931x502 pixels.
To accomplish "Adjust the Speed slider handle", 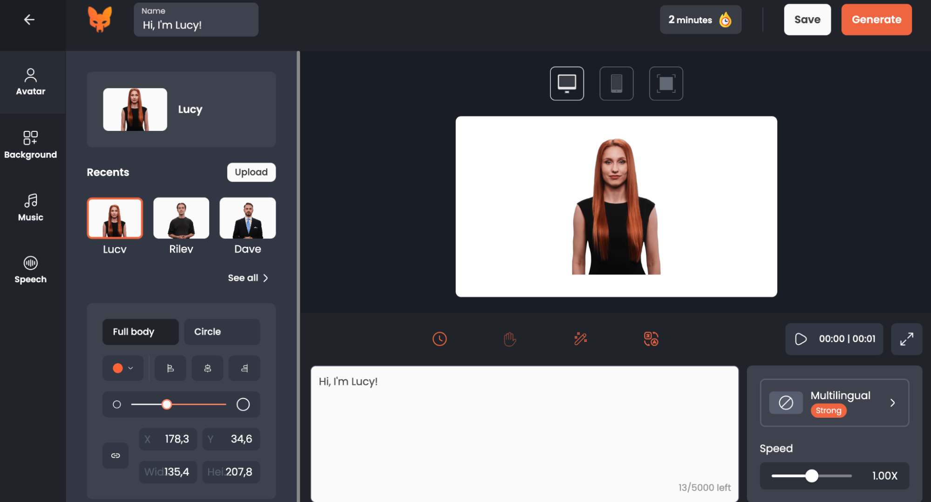I will (812, 476).
